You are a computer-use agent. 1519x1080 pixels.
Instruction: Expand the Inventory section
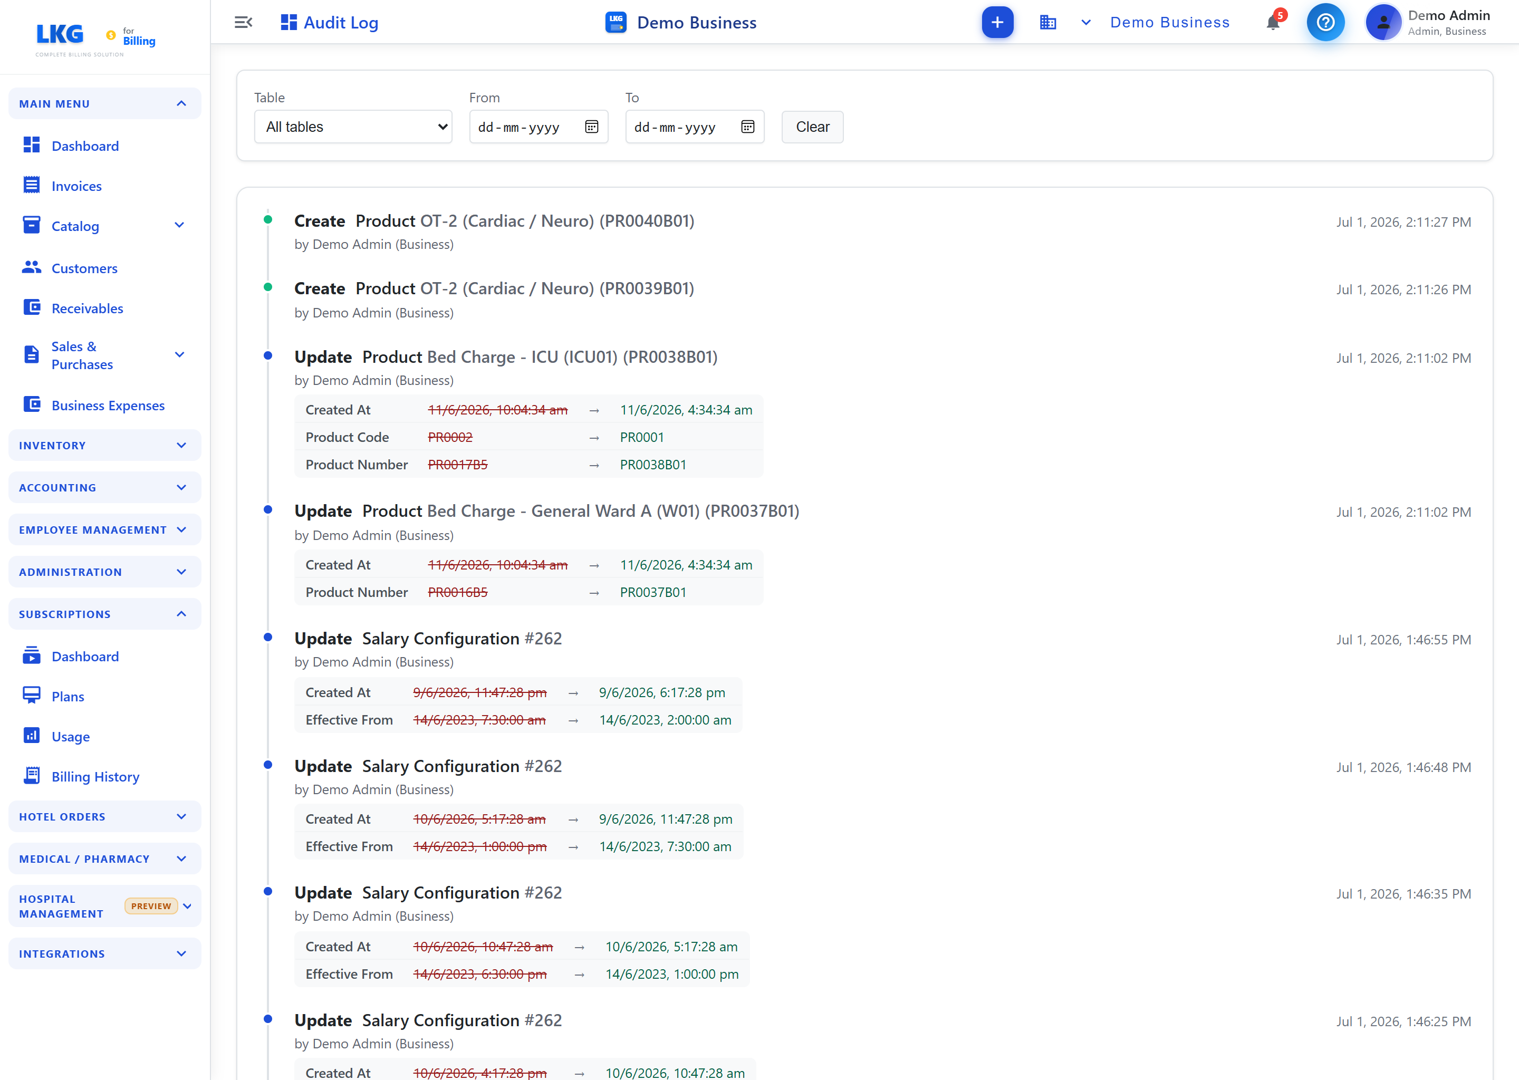104,445
